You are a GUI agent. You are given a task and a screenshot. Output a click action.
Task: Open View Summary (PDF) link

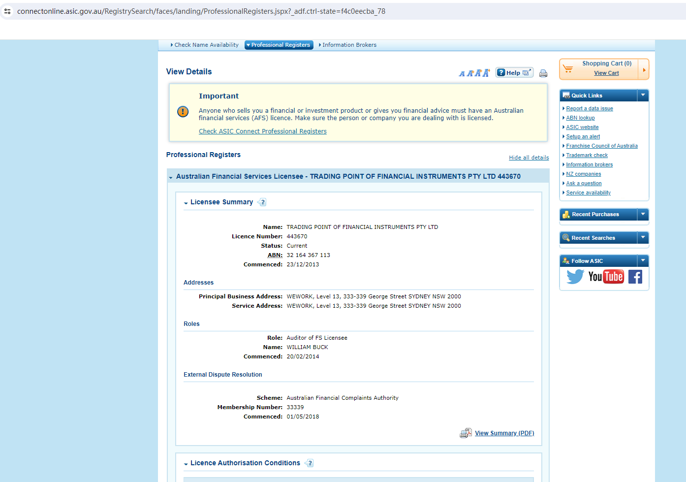504,433
